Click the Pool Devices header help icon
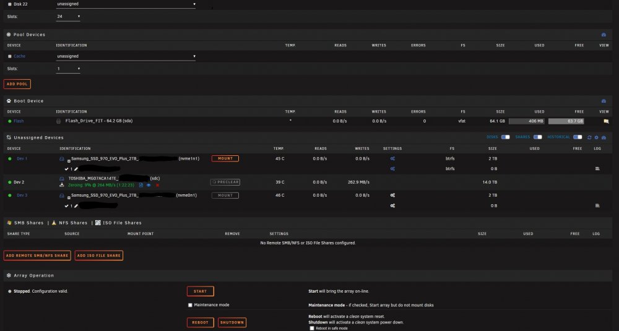Image resolution: width=619 pixels, height=331 pixels. [604, 35]
